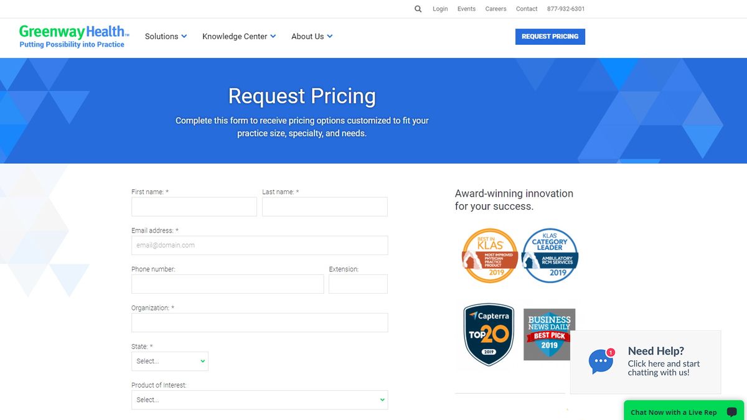The image size is (747, 420).
Task: Open the Product of Interest dropdown
Action: click(260, 399)
